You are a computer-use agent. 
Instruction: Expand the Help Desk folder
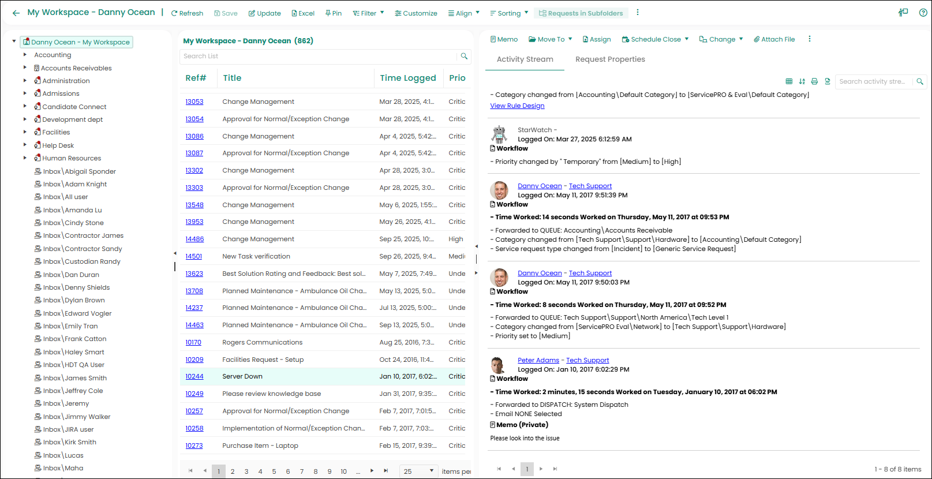[x=25, y=145]
